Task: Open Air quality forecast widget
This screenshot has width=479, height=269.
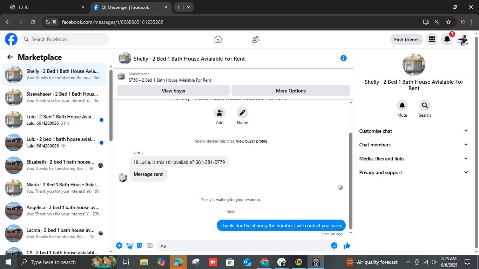Action: click(x=372, y=262)
